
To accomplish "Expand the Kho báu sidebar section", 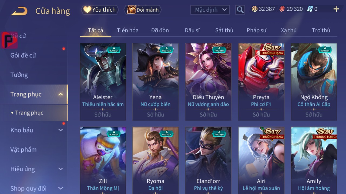I will click(61, 130).
